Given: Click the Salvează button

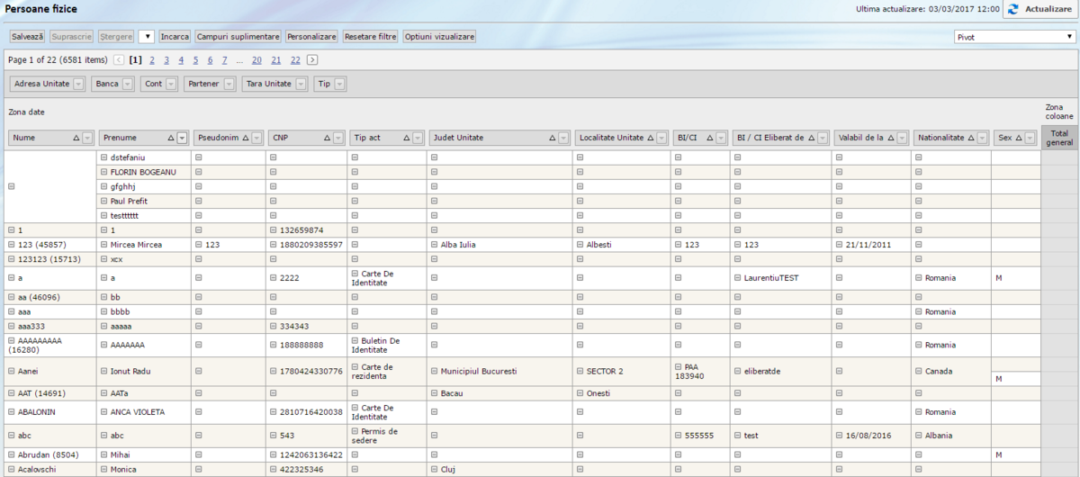Looking at the screenshot, I should click(28, 37).
